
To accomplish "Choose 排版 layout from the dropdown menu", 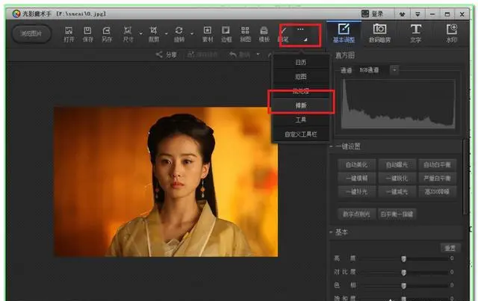I will point(301,105).
